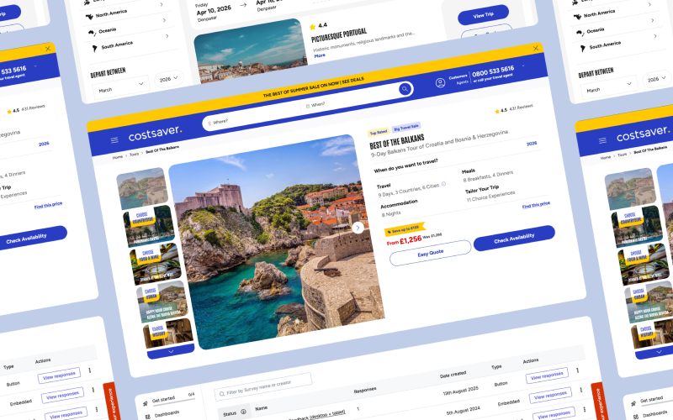Image resolution: width=673 pixels, height=420 pixels.
Task: Expand thumbnail list with blue down chevron
Action: 170,351
